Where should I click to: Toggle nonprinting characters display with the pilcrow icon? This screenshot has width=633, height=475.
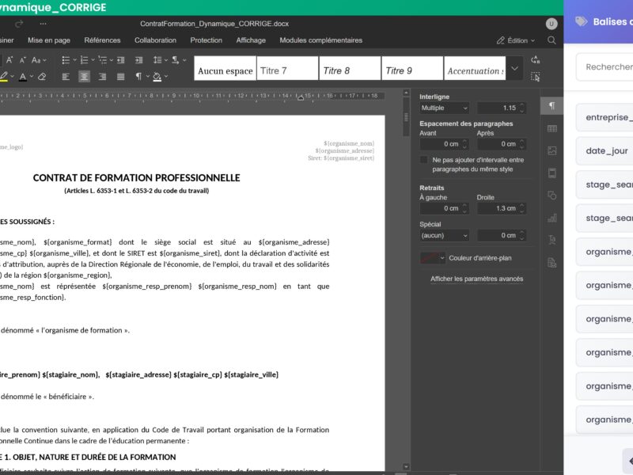(138, 77)
